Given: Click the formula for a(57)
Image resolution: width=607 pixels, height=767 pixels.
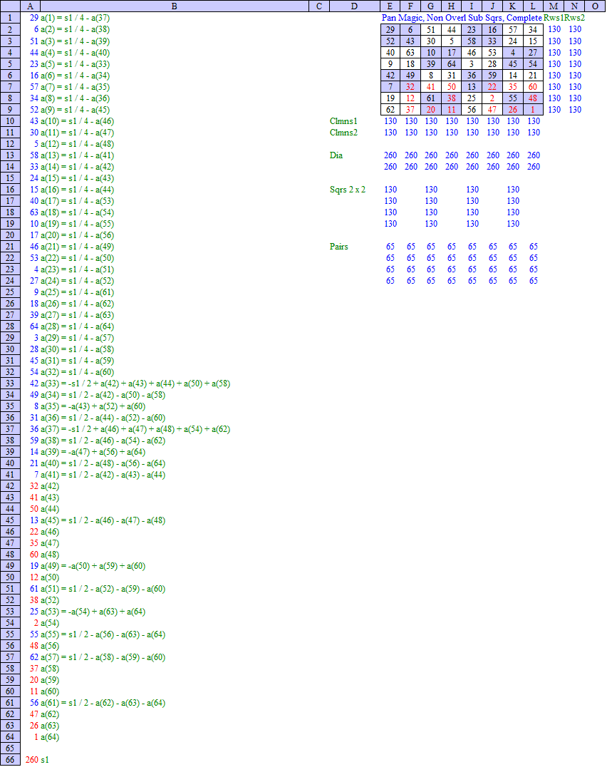Looking at the screenshot, I should point(103,657).
